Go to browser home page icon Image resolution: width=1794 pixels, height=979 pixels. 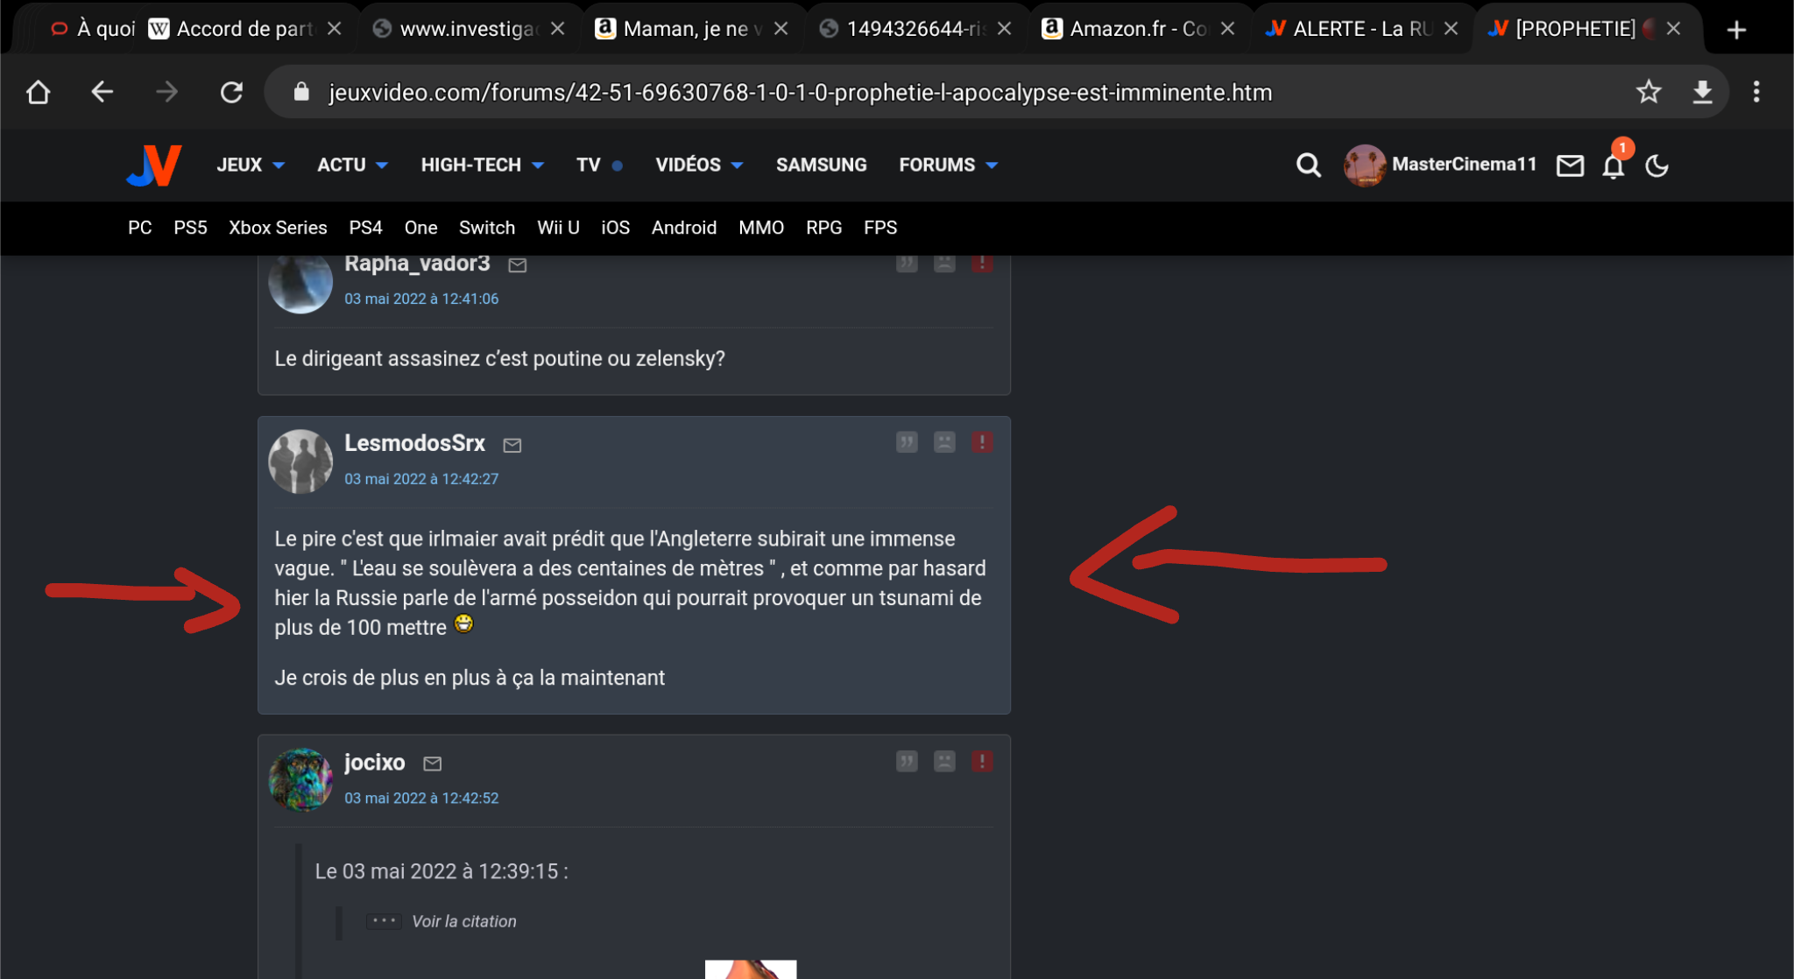[x=38, y=92]
